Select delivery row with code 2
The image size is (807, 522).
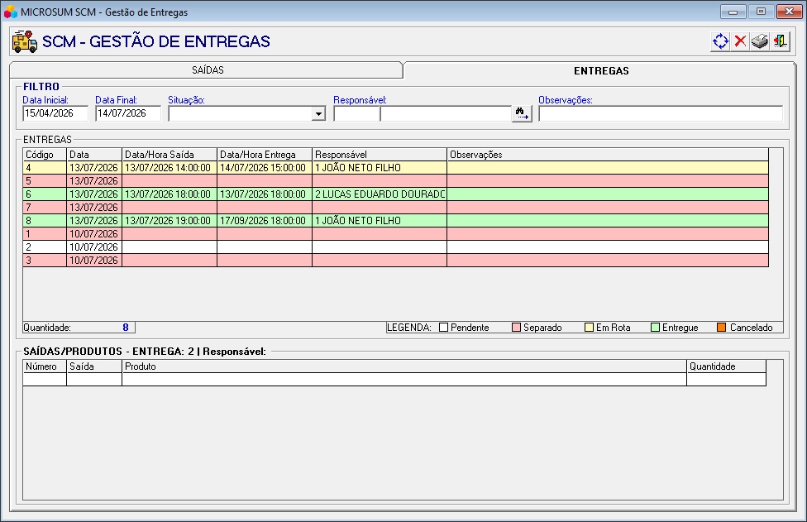[x=396, y=247]
